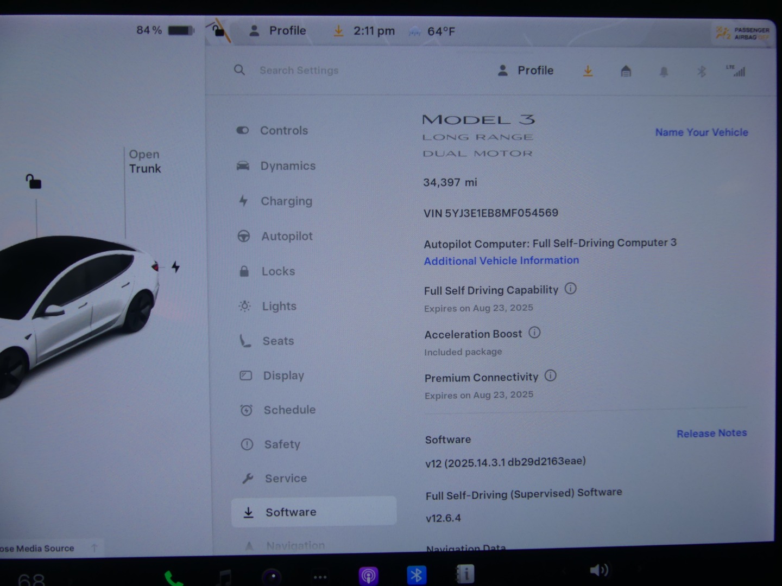Open the HomeLink garage icon

pos(626,71)
